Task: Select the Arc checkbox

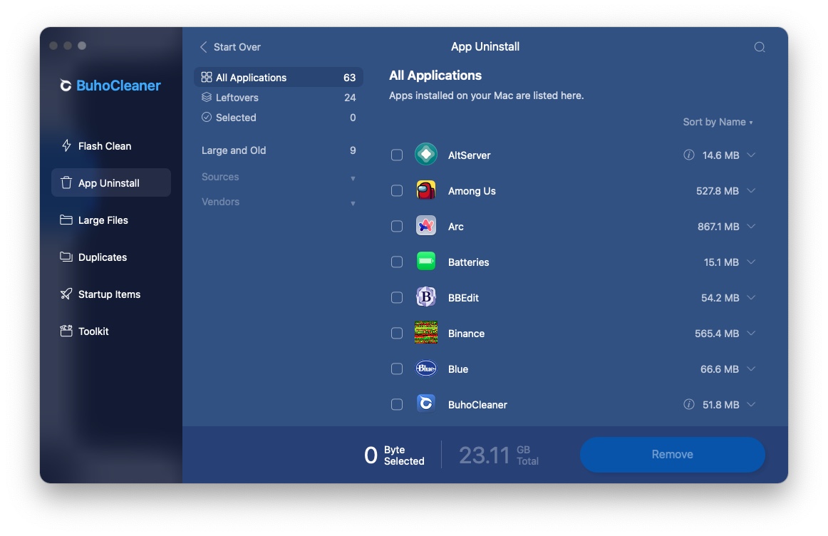Action: point(397,226)
